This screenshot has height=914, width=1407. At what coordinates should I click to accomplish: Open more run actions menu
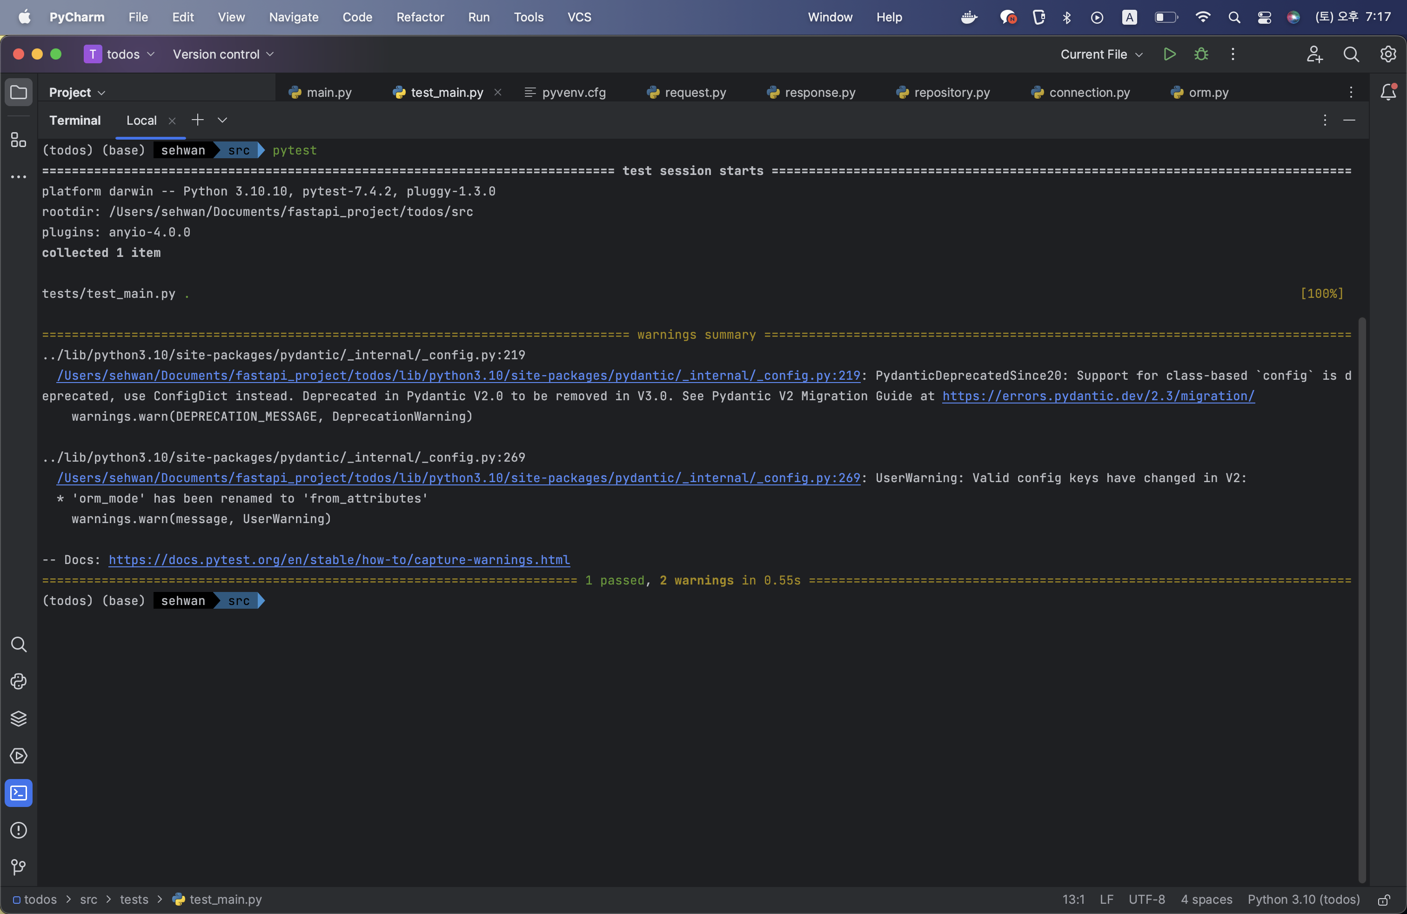coord(1232,54)
